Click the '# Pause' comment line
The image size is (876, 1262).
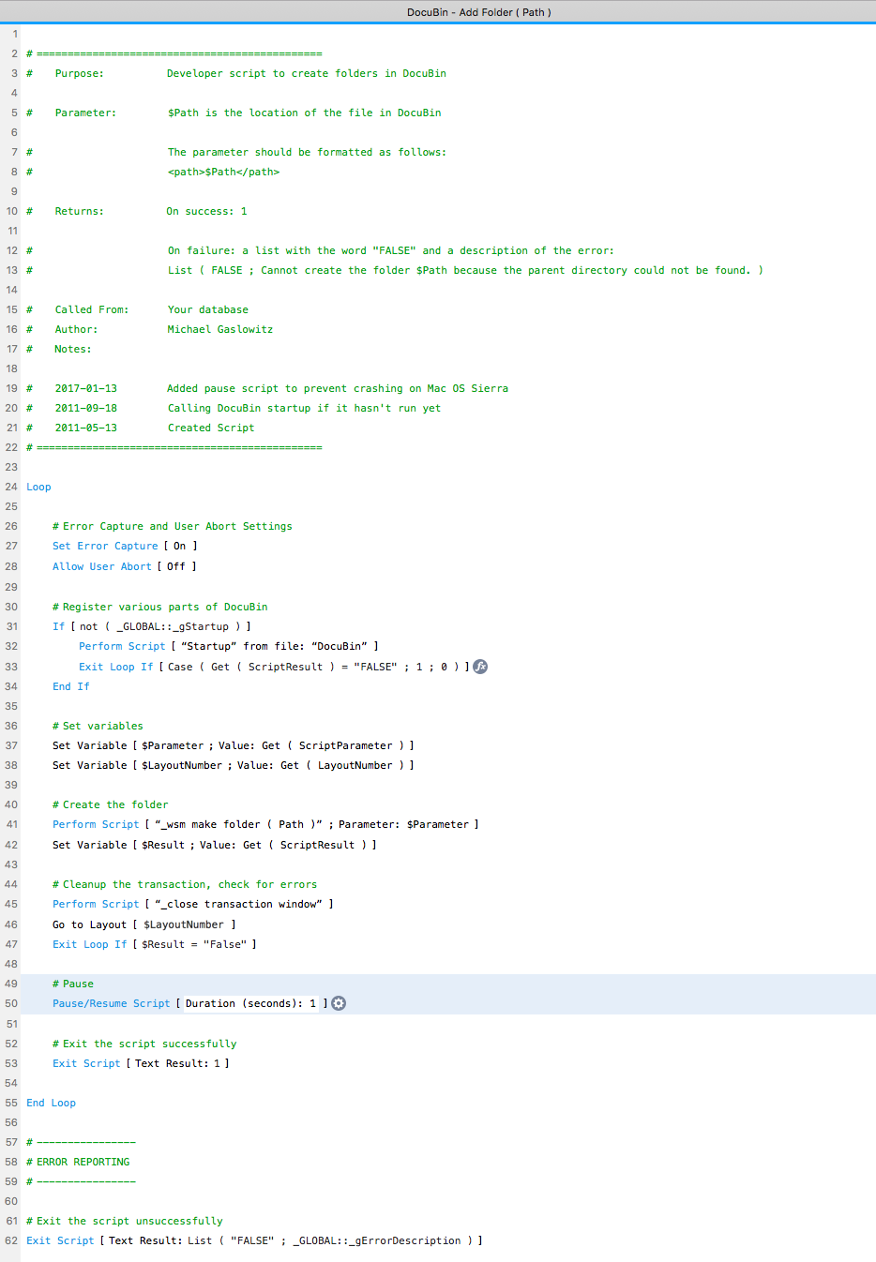73,984
